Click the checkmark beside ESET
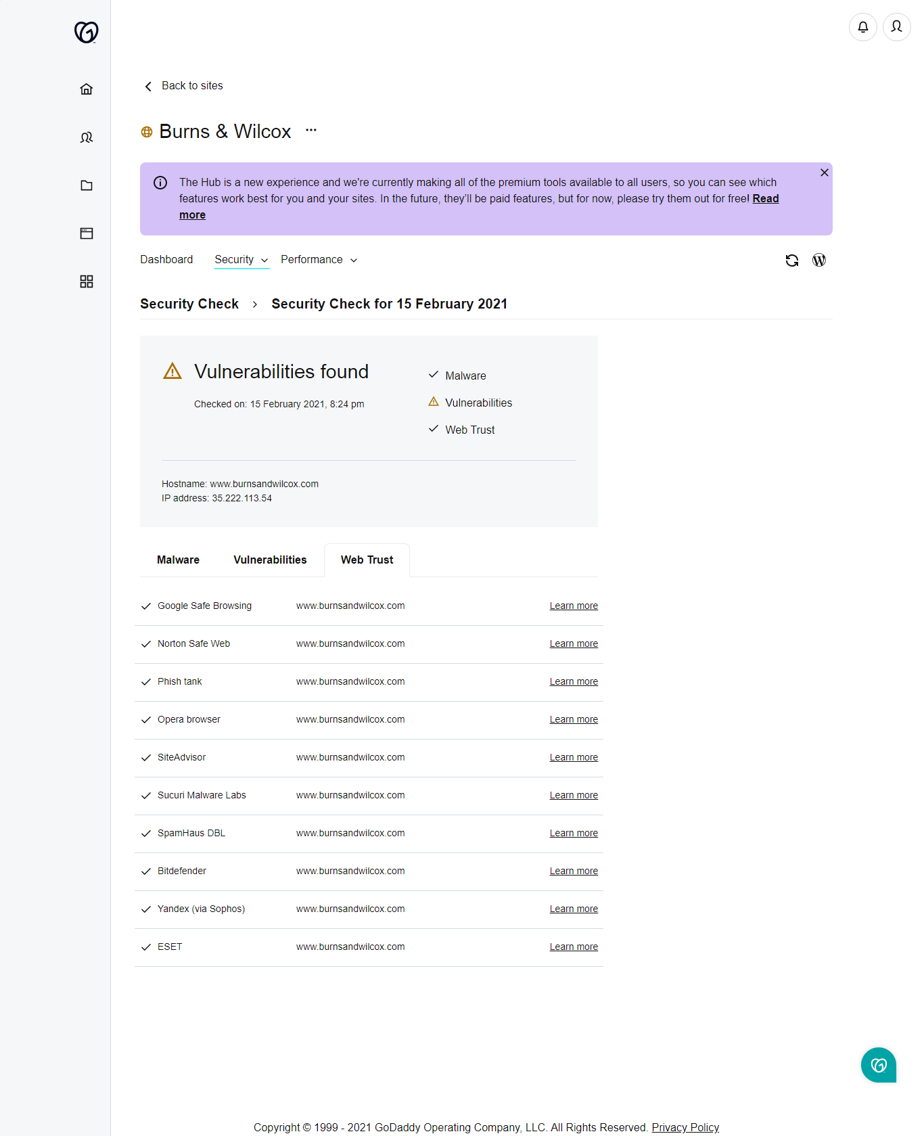924x1136 pixels. 145,947
